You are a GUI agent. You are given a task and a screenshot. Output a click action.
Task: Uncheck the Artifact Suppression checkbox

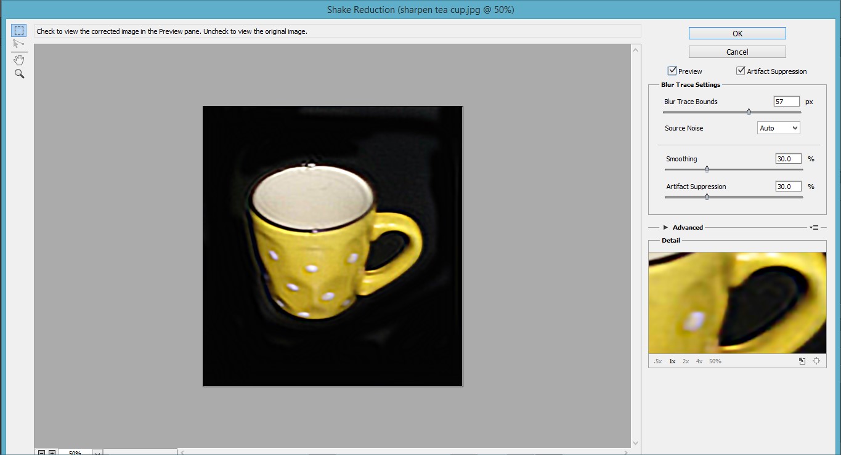point(741,71)
